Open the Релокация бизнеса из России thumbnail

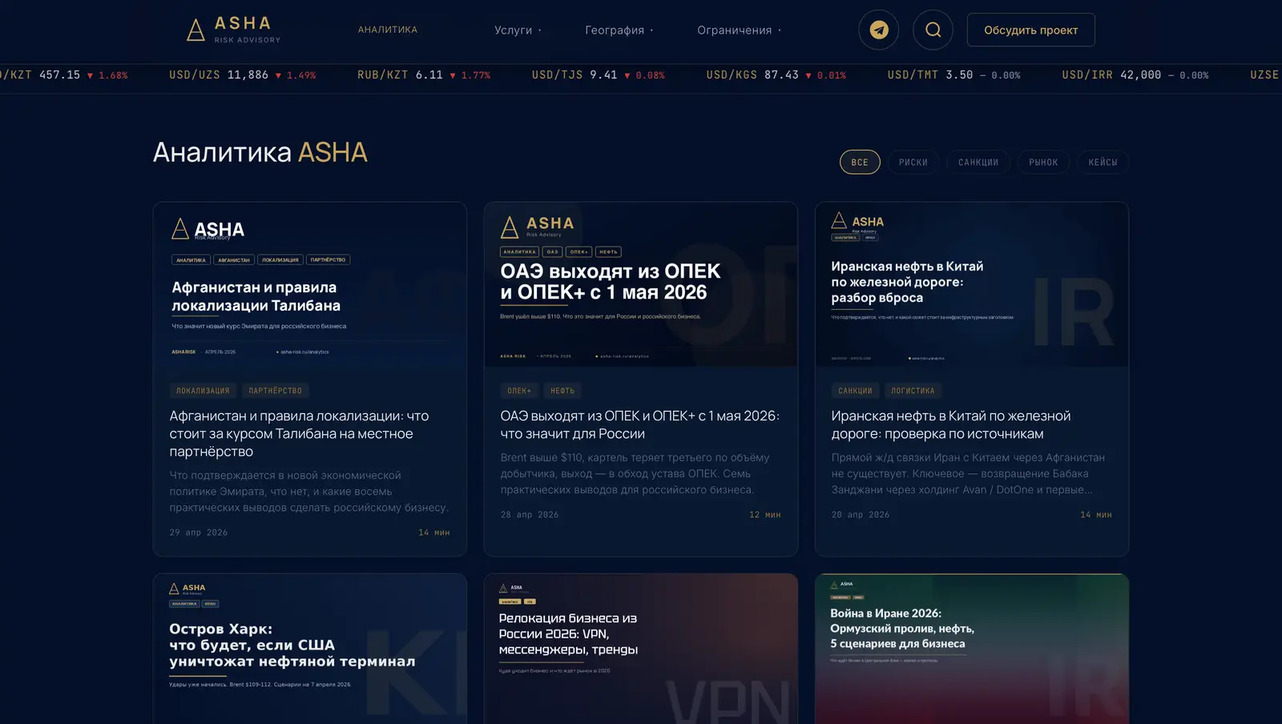click(x=641, y=649)
